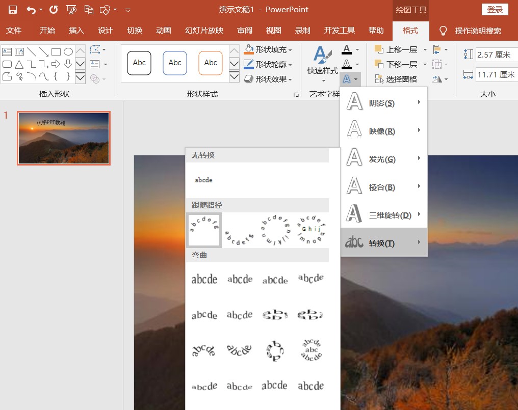Open Shape Effects (形状效果) dropdown
Image resolution: width=518 pixels, height=410 pixels.
click(269, 79)
